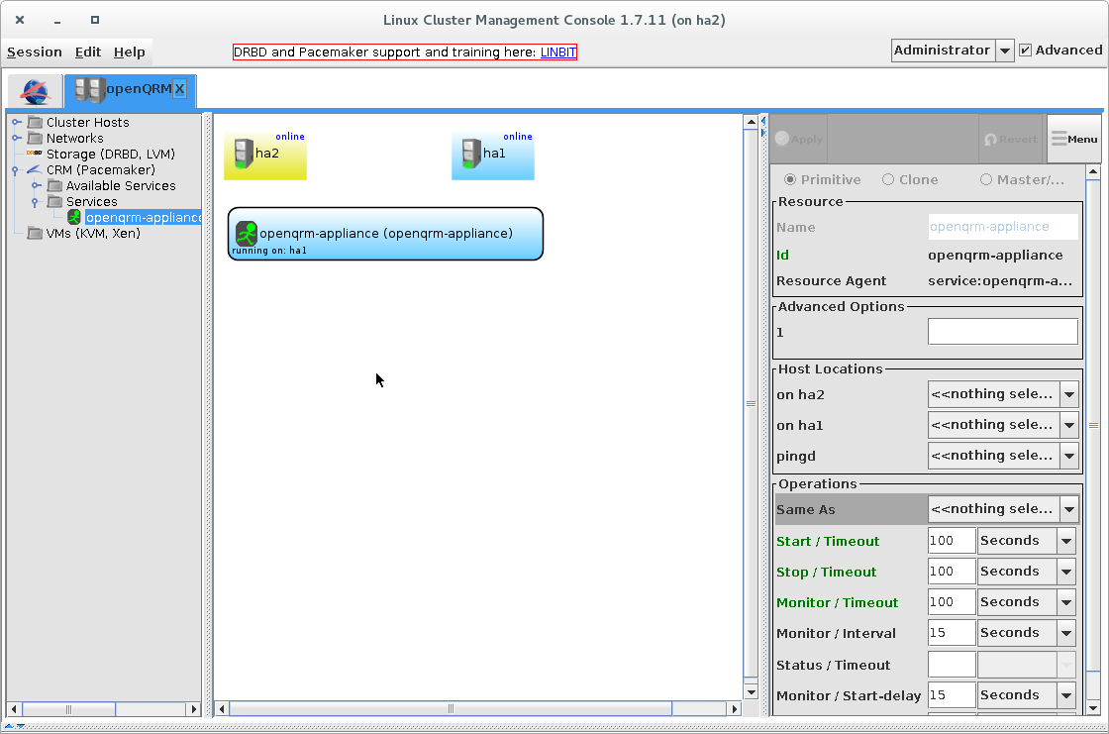
Task: Click the Services folder icon
Action: pyautogui.click(x=54, y=202)
